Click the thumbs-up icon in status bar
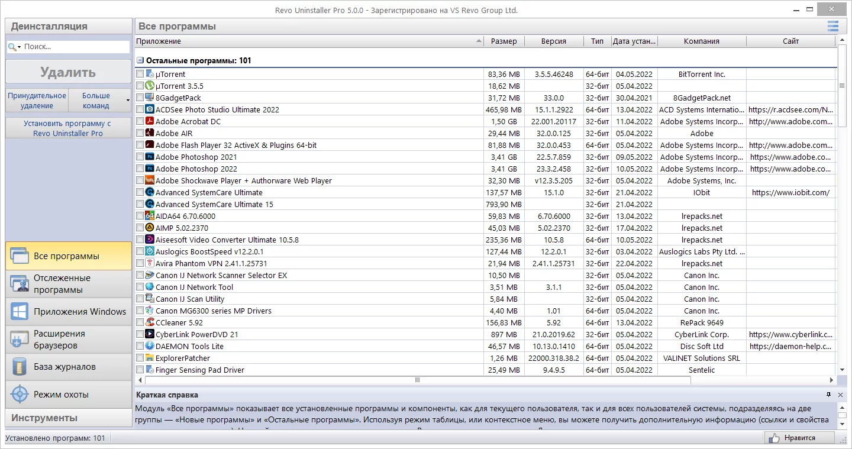 (773, 438)
